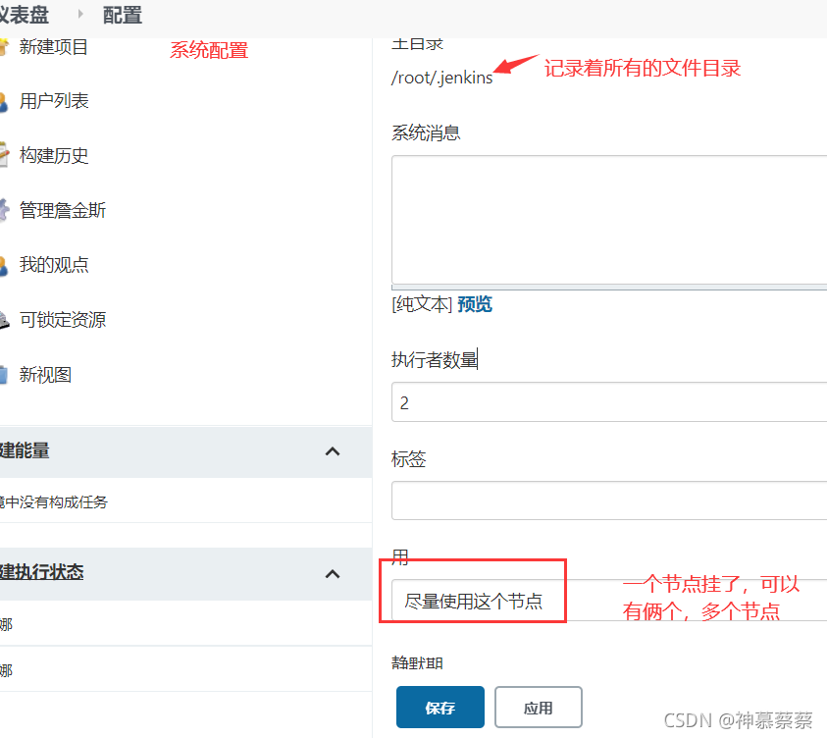Viewport: 827px width, 738px height.
Task: Click the 预览 link
Action: (x=475, y=304)
